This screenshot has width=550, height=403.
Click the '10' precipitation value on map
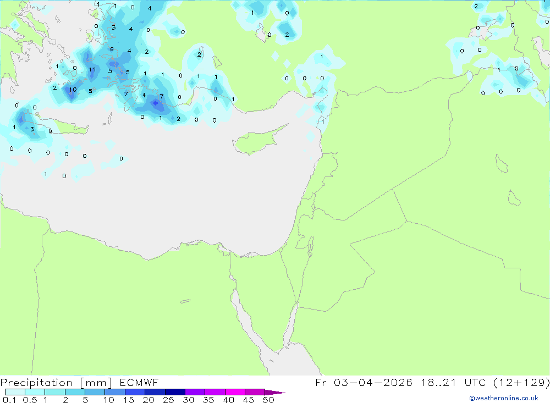tap(73, 90)
